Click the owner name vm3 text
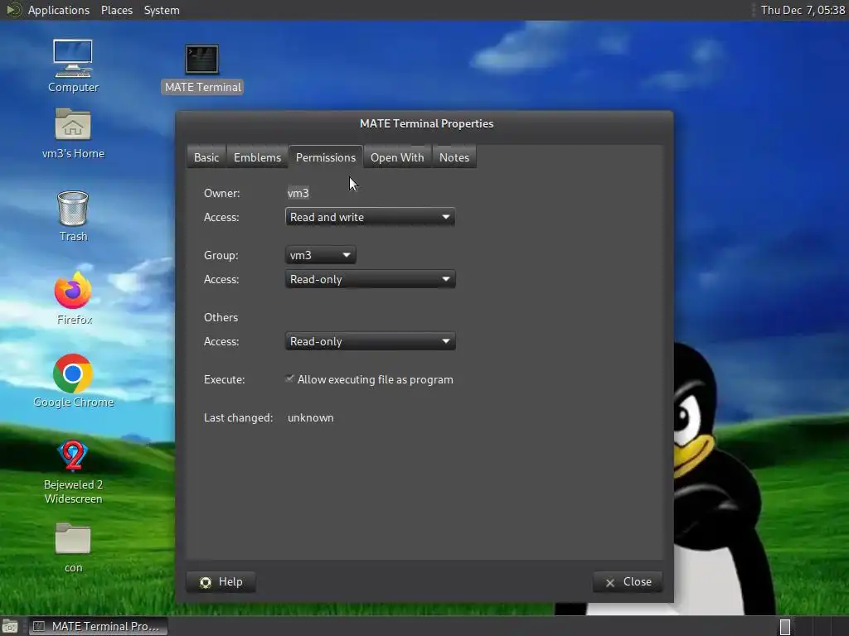This screenshot has width=849, height=636. pyautogui.click(x=298, y=193)
